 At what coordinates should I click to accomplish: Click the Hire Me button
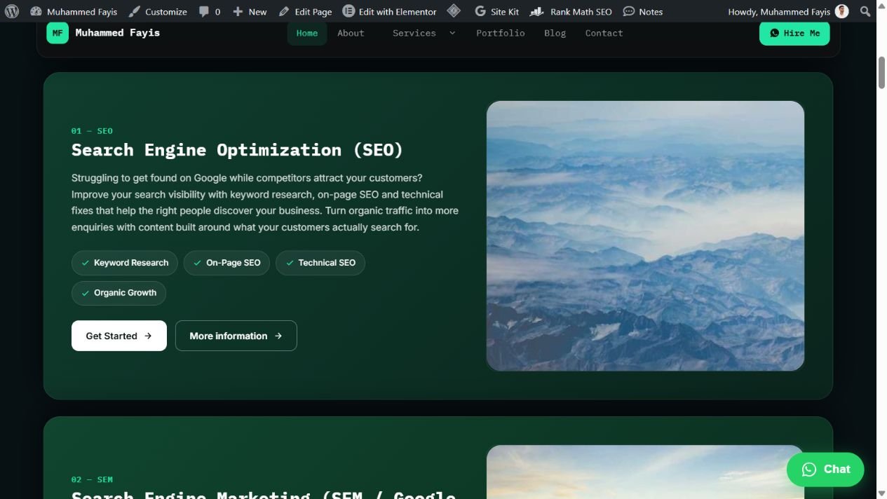(794, 33)
